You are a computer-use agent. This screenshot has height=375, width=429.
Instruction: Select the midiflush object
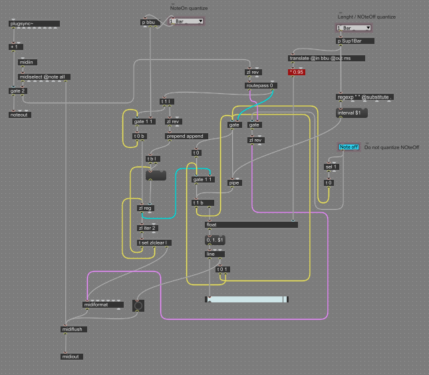(73, 328)
